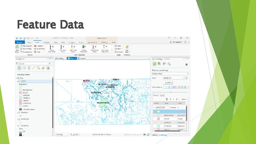Viewport: 256px width, 144px height.
Task: Open the Layout view tab
Action: 82,58
